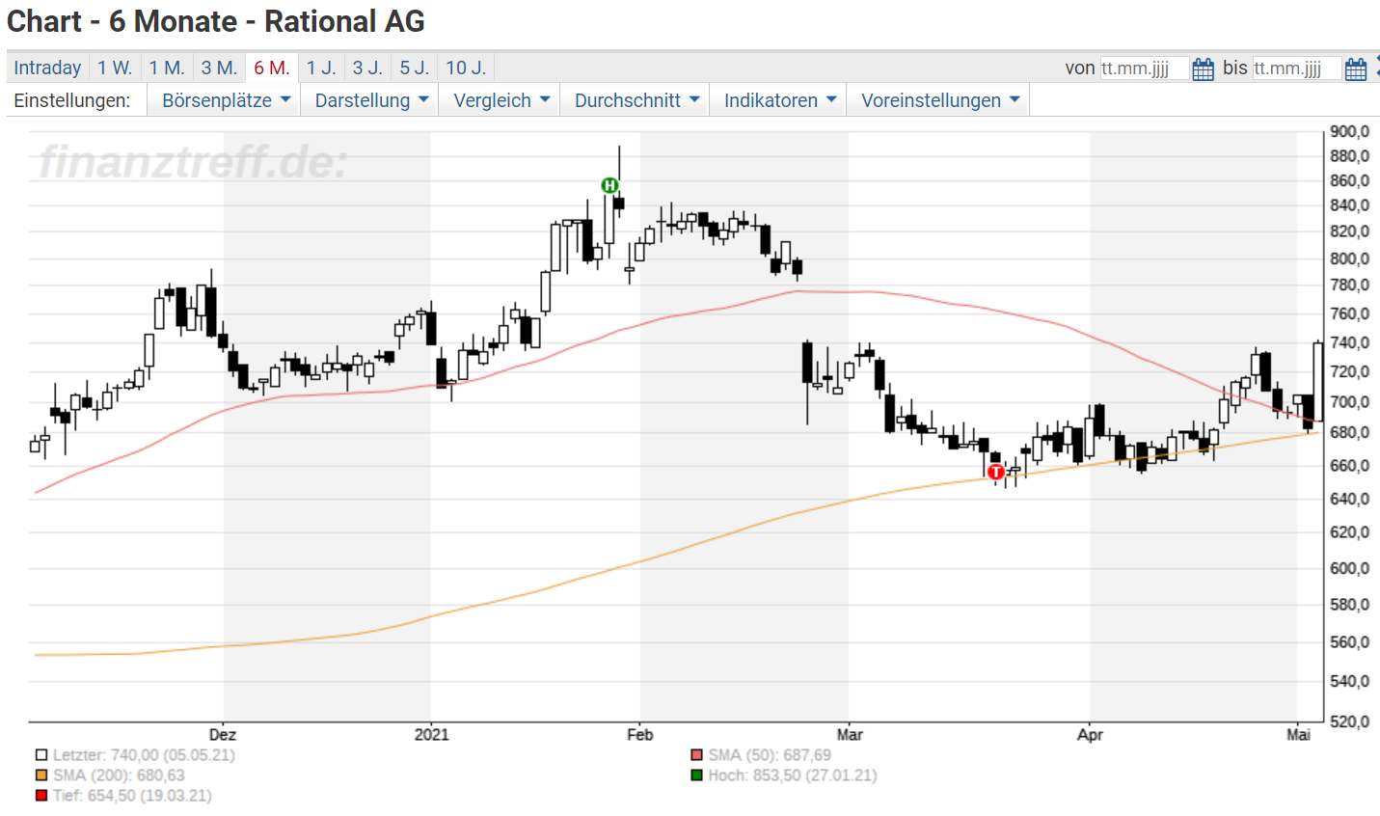Click the 'Mar' x-axis month label
This screenshot has width=1380, height=816.
850,735
